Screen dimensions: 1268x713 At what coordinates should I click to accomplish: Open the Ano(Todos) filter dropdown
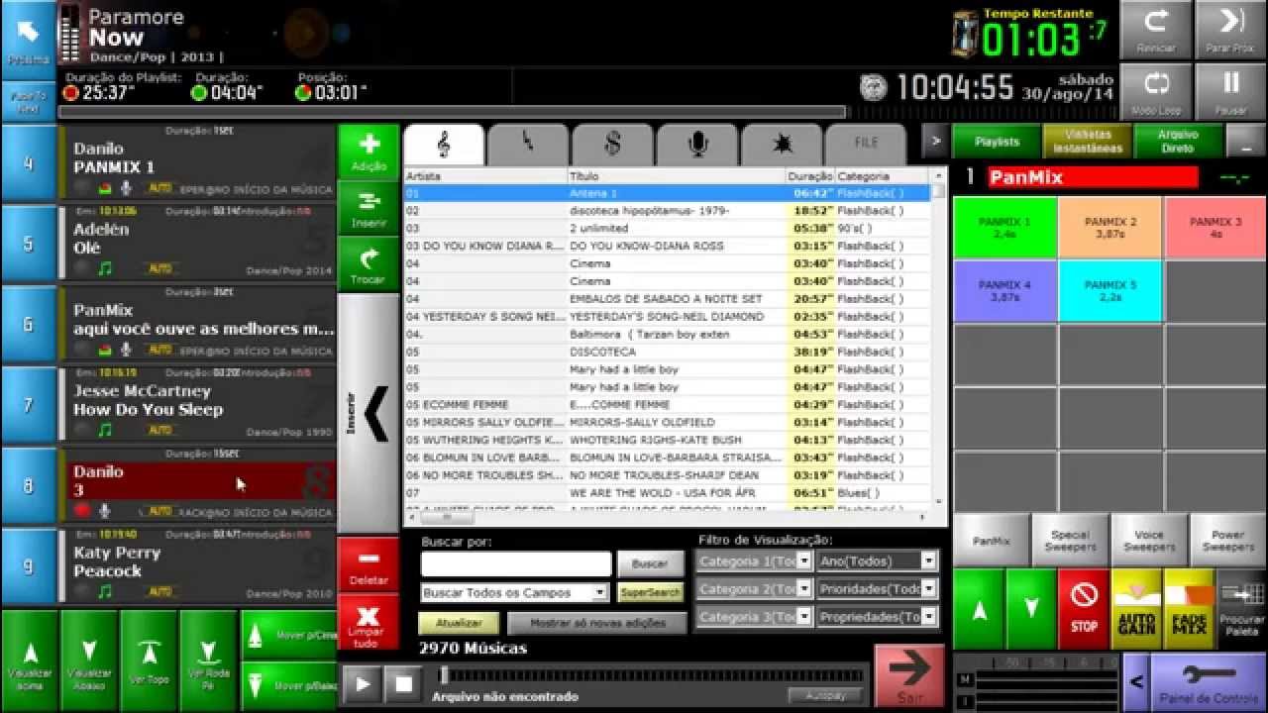tap(928, 561)
